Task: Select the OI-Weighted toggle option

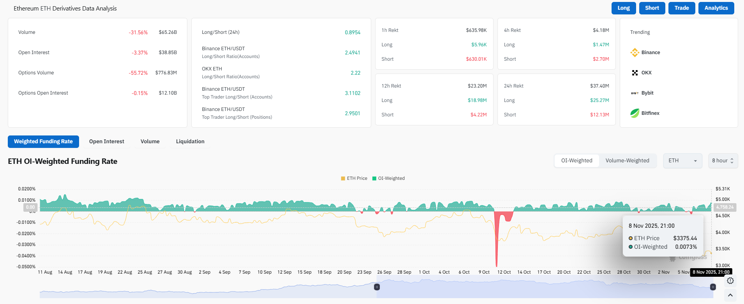Action: coord(577,161)
